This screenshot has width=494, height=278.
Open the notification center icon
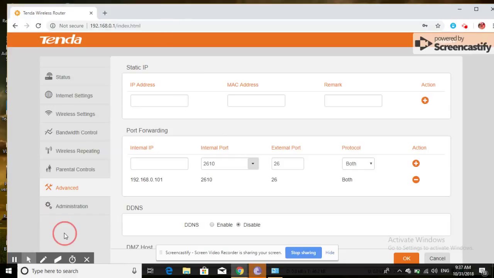pos(482,271)
